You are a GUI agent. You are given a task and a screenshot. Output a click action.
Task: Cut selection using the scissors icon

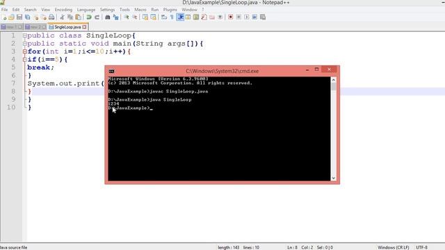[62, 17]
